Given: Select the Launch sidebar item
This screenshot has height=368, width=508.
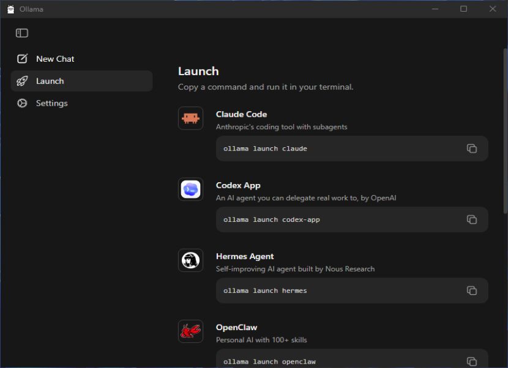Looking at the screenshot, I should click(x=81, y=81).
